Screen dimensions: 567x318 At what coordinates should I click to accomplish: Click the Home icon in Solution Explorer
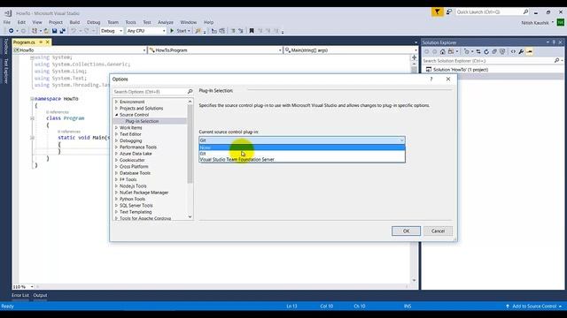coord(443,51)
